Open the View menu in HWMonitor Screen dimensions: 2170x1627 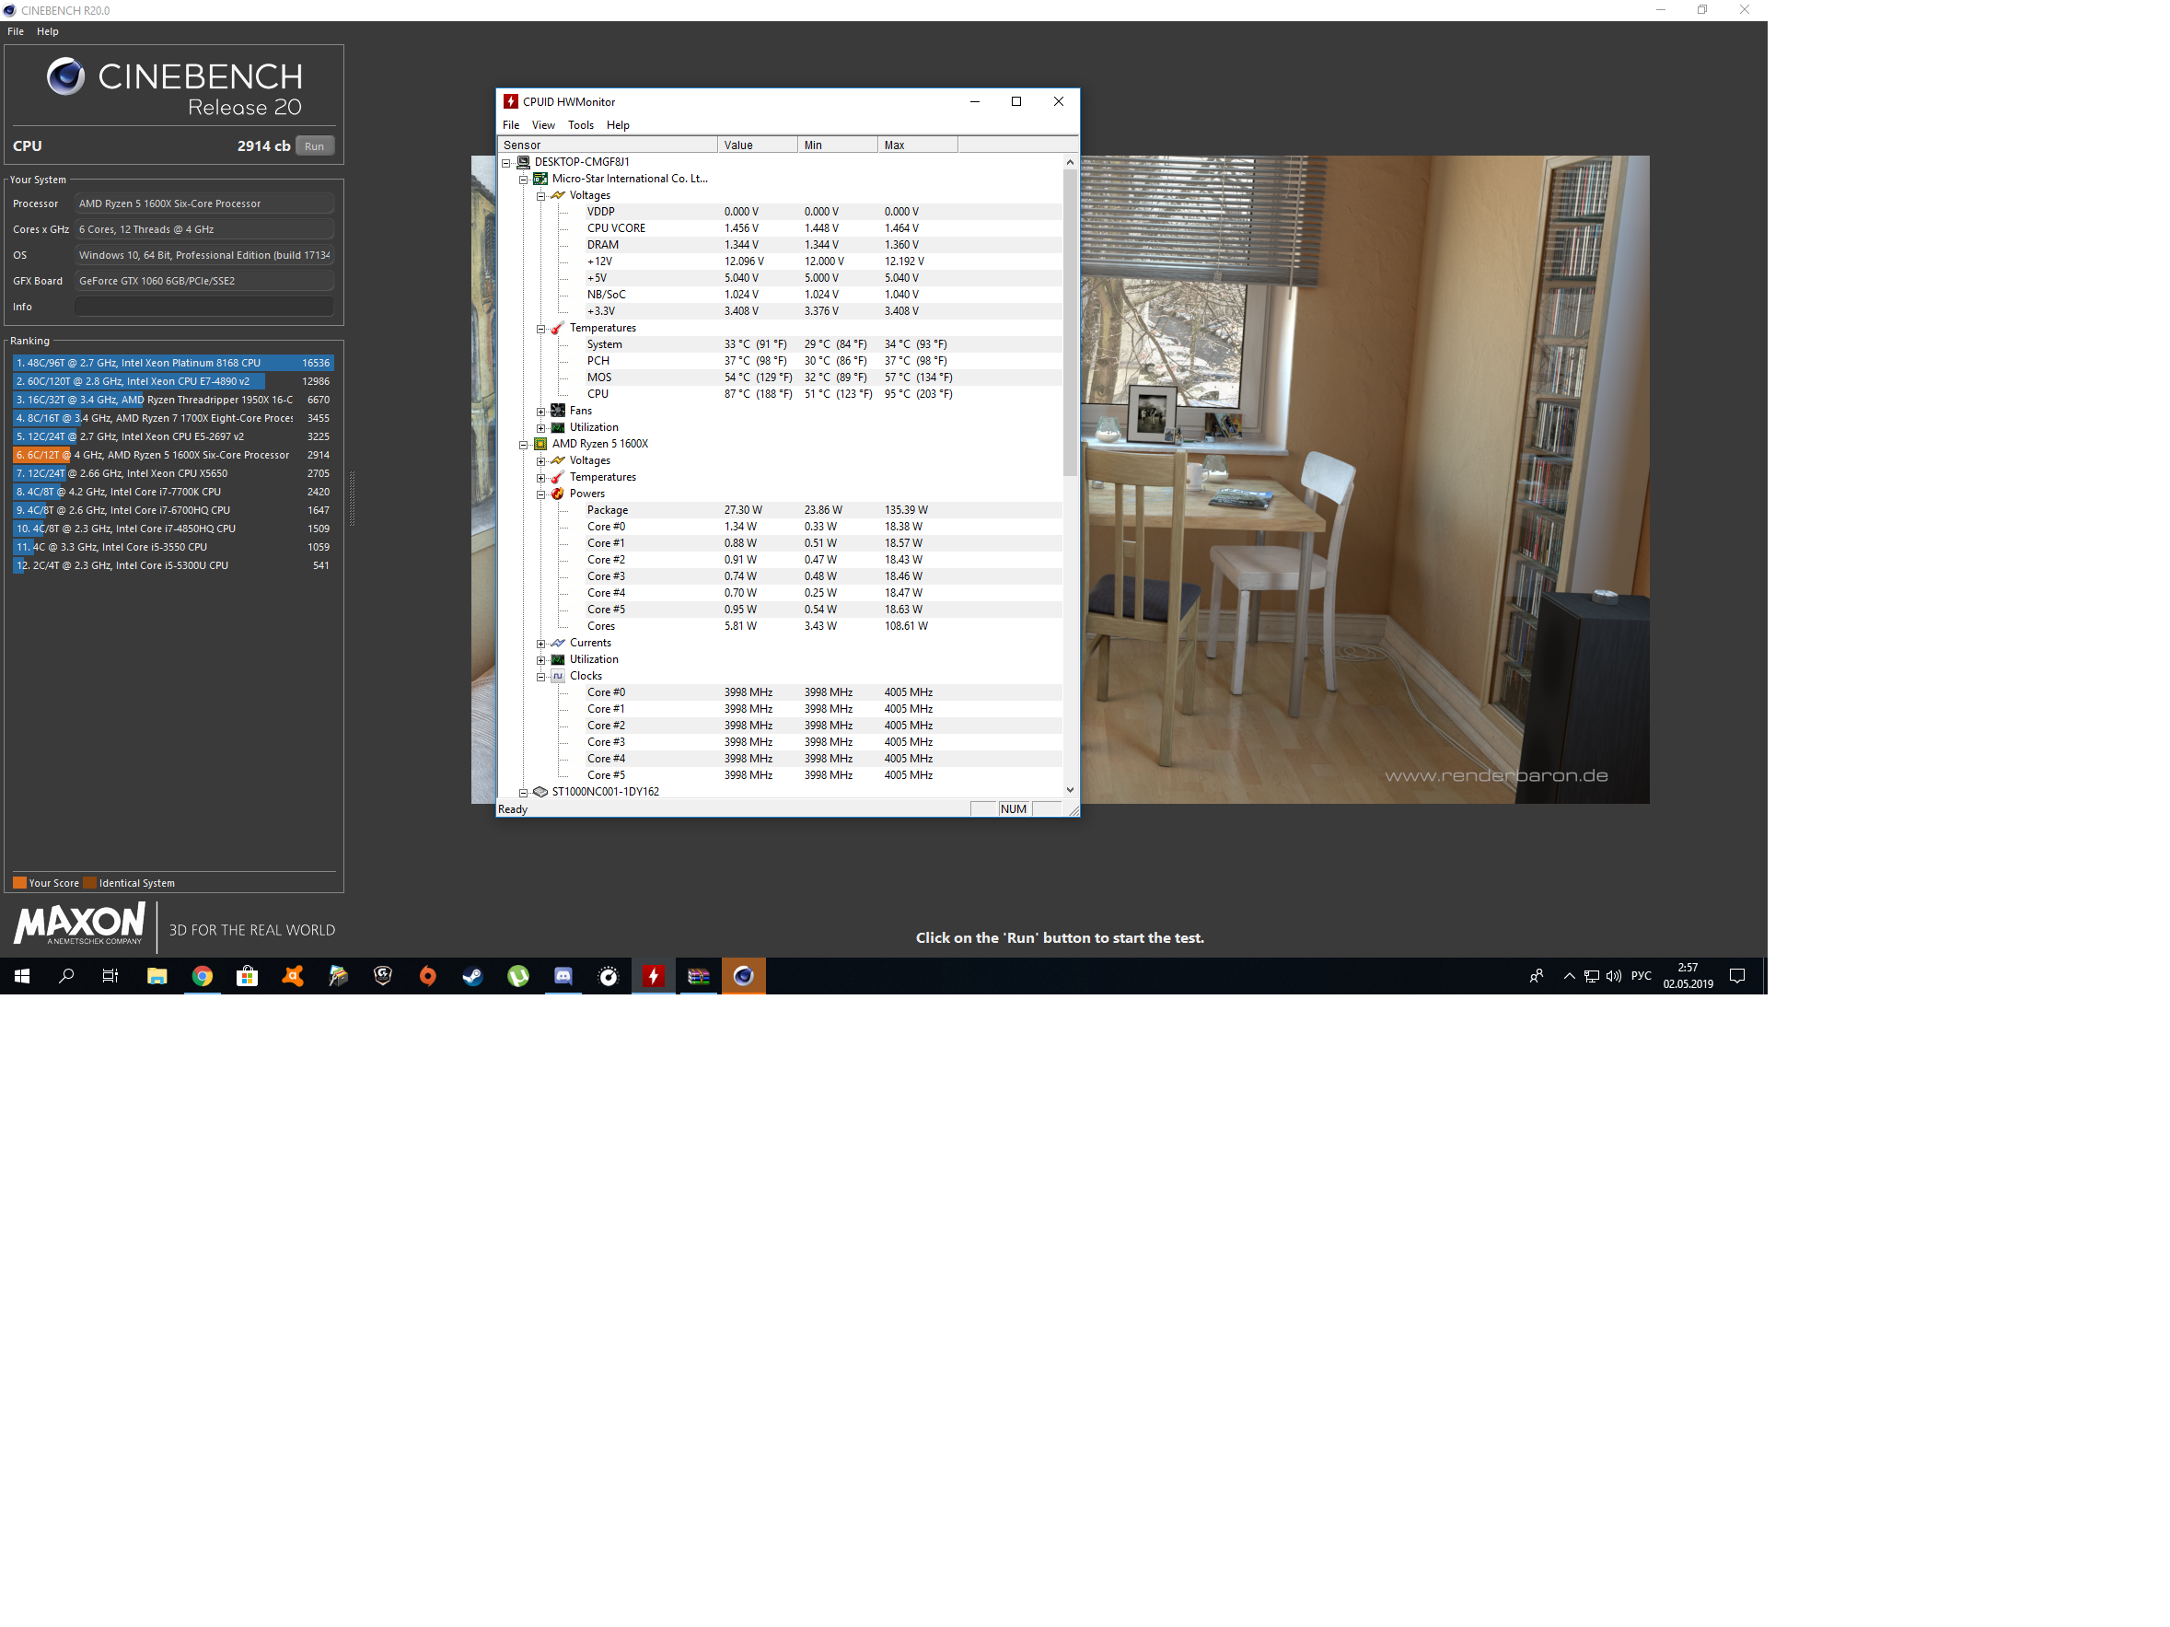(x=542, y=125)
